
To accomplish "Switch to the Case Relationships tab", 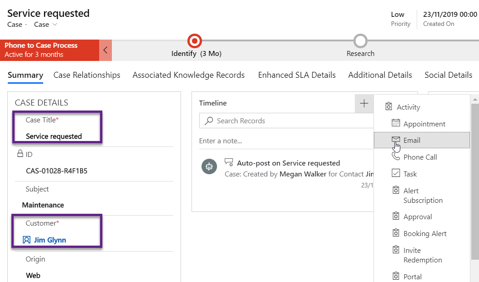I will [x=86, y=75].
